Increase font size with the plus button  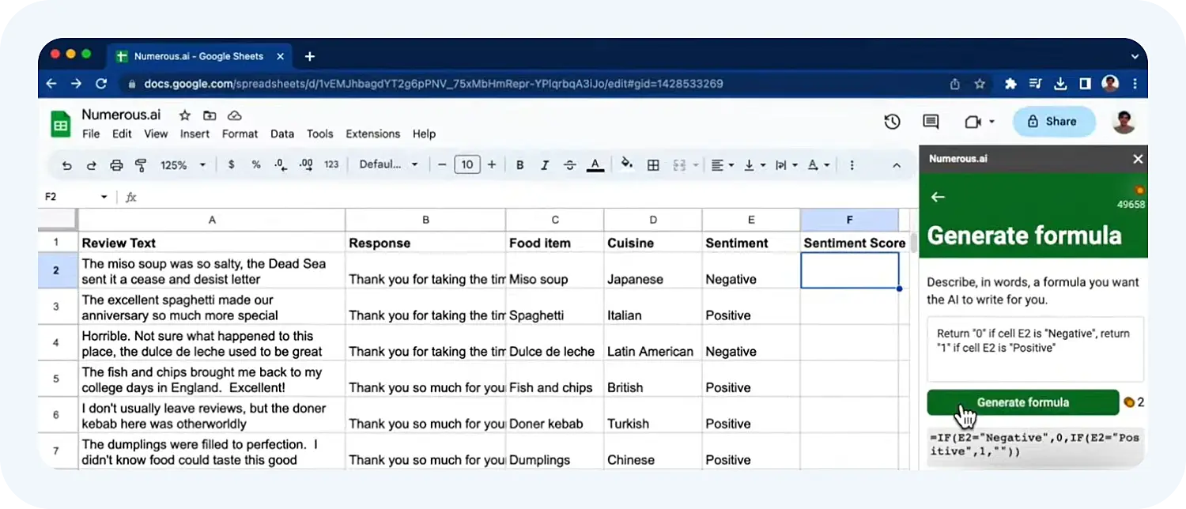[492, 165]
